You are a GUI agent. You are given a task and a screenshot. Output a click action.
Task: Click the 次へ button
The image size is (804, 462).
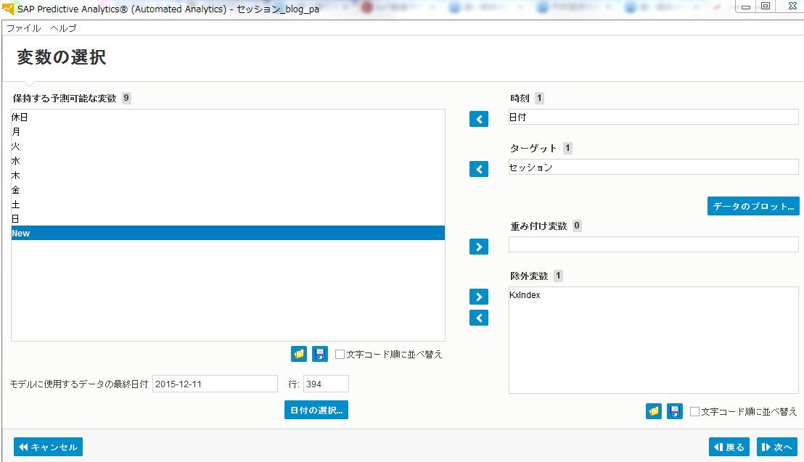[777, 447]
